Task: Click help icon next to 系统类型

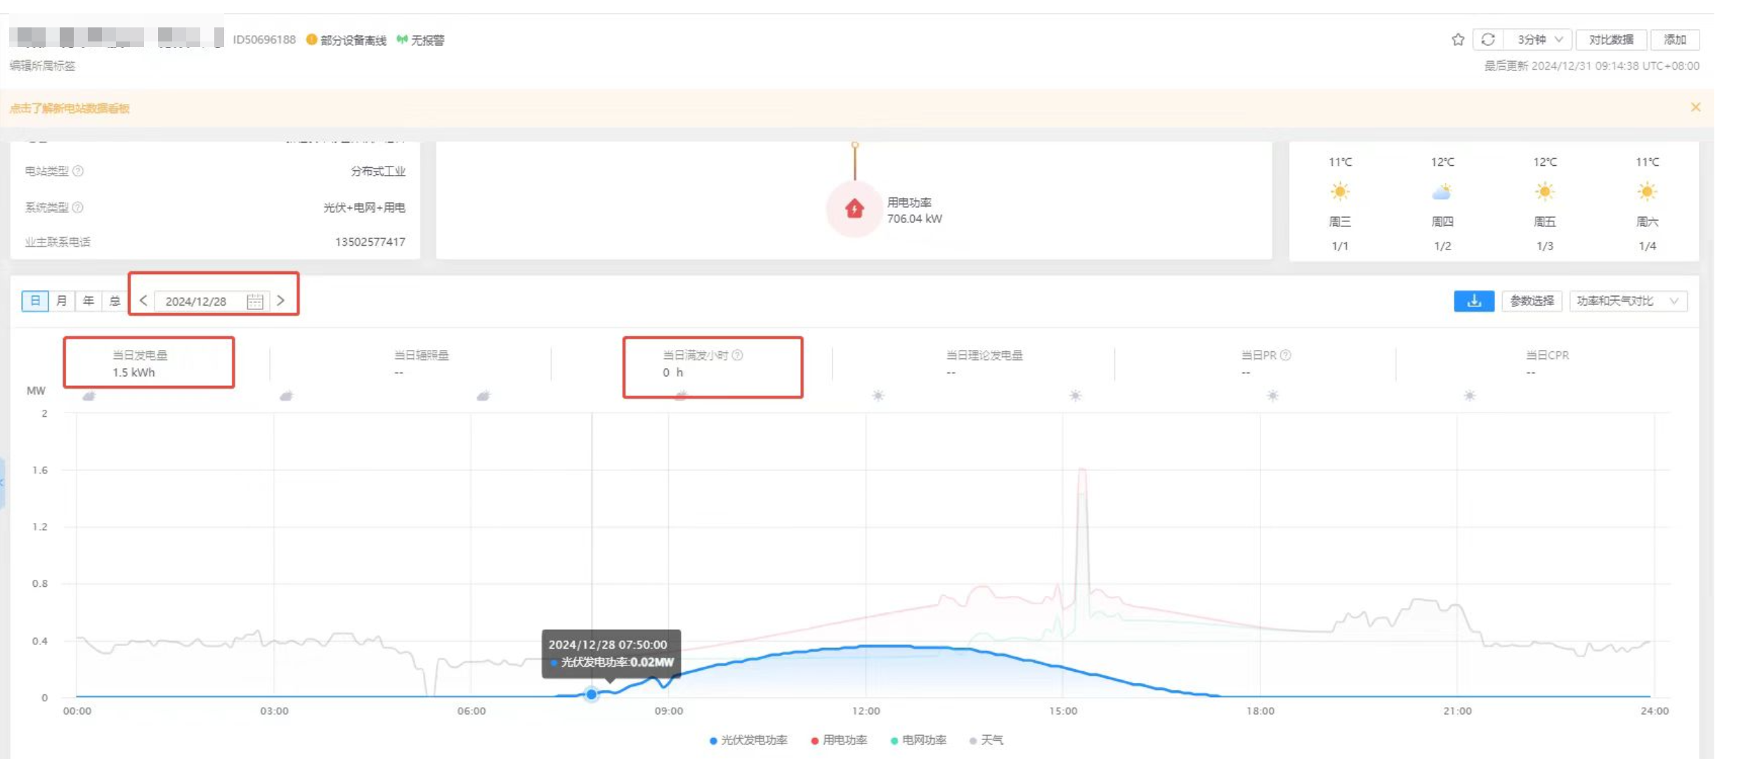Action: tap(78, 207)
